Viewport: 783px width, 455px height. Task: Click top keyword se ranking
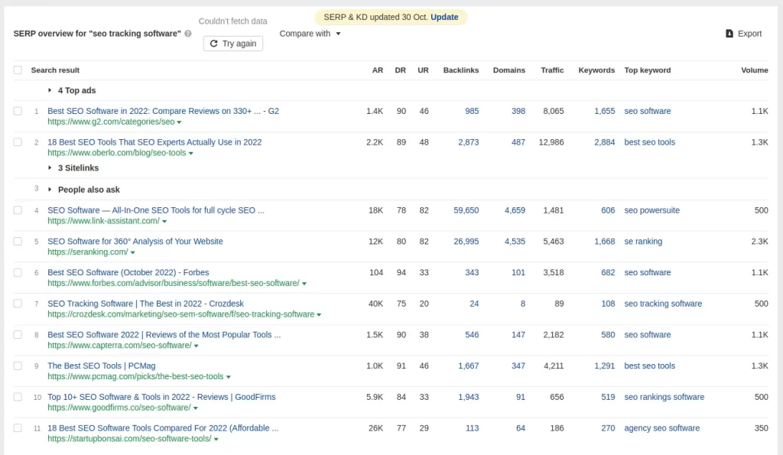[x=643, y=241]
